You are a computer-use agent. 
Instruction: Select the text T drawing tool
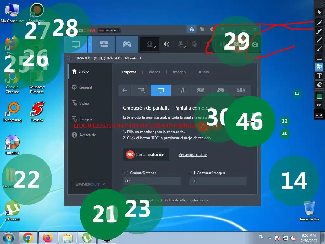tap(319, 76)
